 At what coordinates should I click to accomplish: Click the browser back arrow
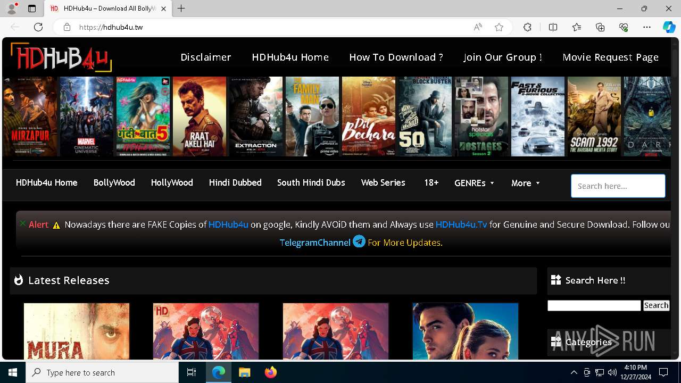tap(15, 27)
